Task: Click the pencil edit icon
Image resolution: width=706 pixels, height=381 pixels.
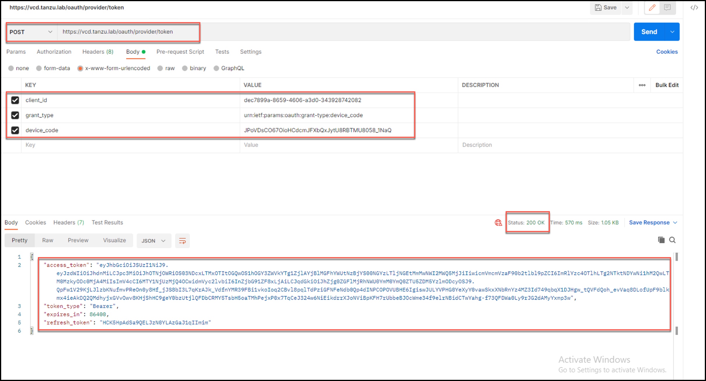Action: 652,8
